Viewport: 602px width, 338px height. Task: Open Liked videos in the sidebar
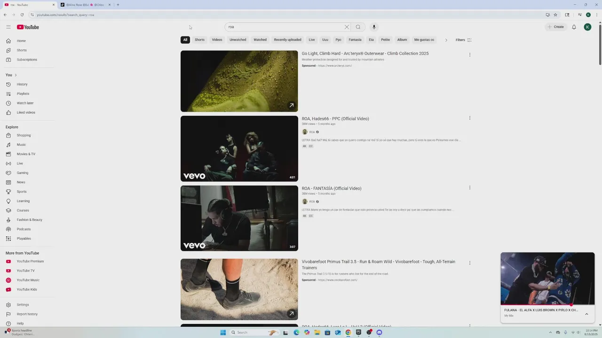point(28,113)
